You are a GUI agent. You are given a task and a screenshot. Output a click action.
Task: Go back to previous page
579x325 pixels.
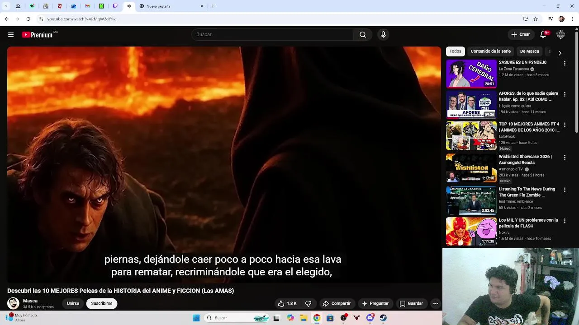pos(6,19)
